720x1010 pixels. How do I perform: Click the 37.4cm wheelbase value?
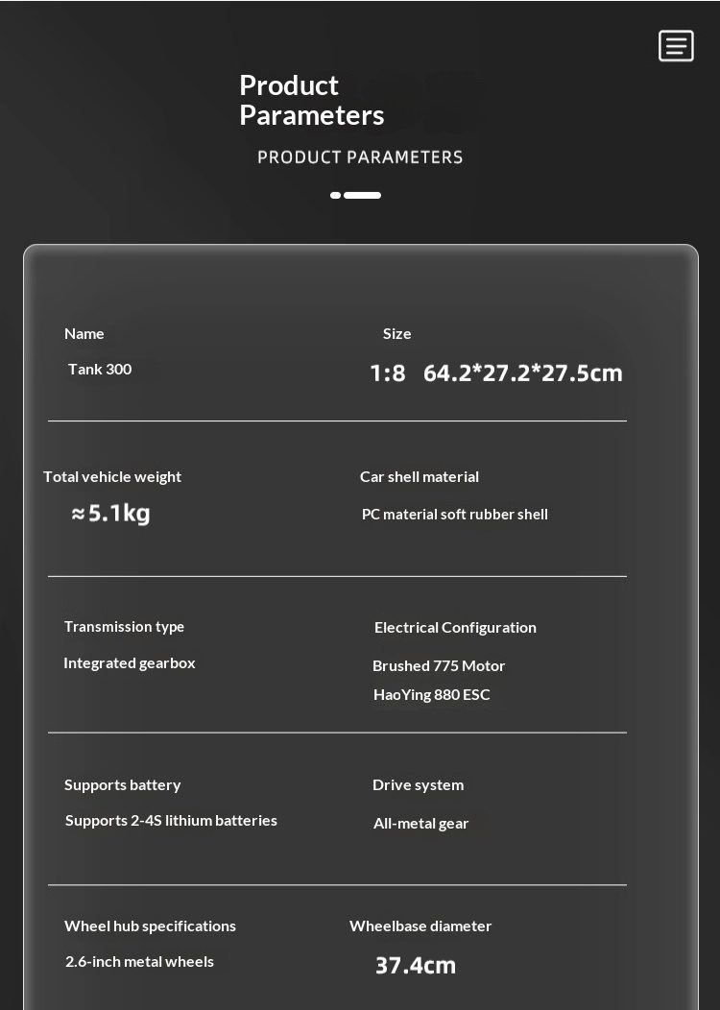(x=415, y=966)
